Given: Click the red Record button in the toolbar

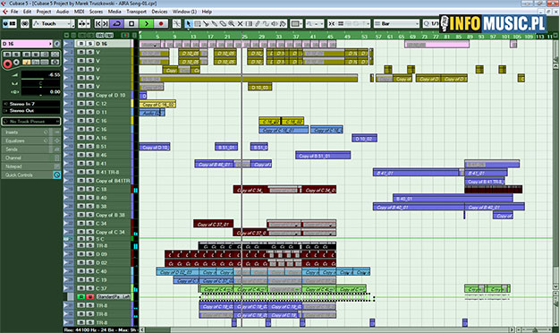Looking at the screenshot, I should point(161,23).
